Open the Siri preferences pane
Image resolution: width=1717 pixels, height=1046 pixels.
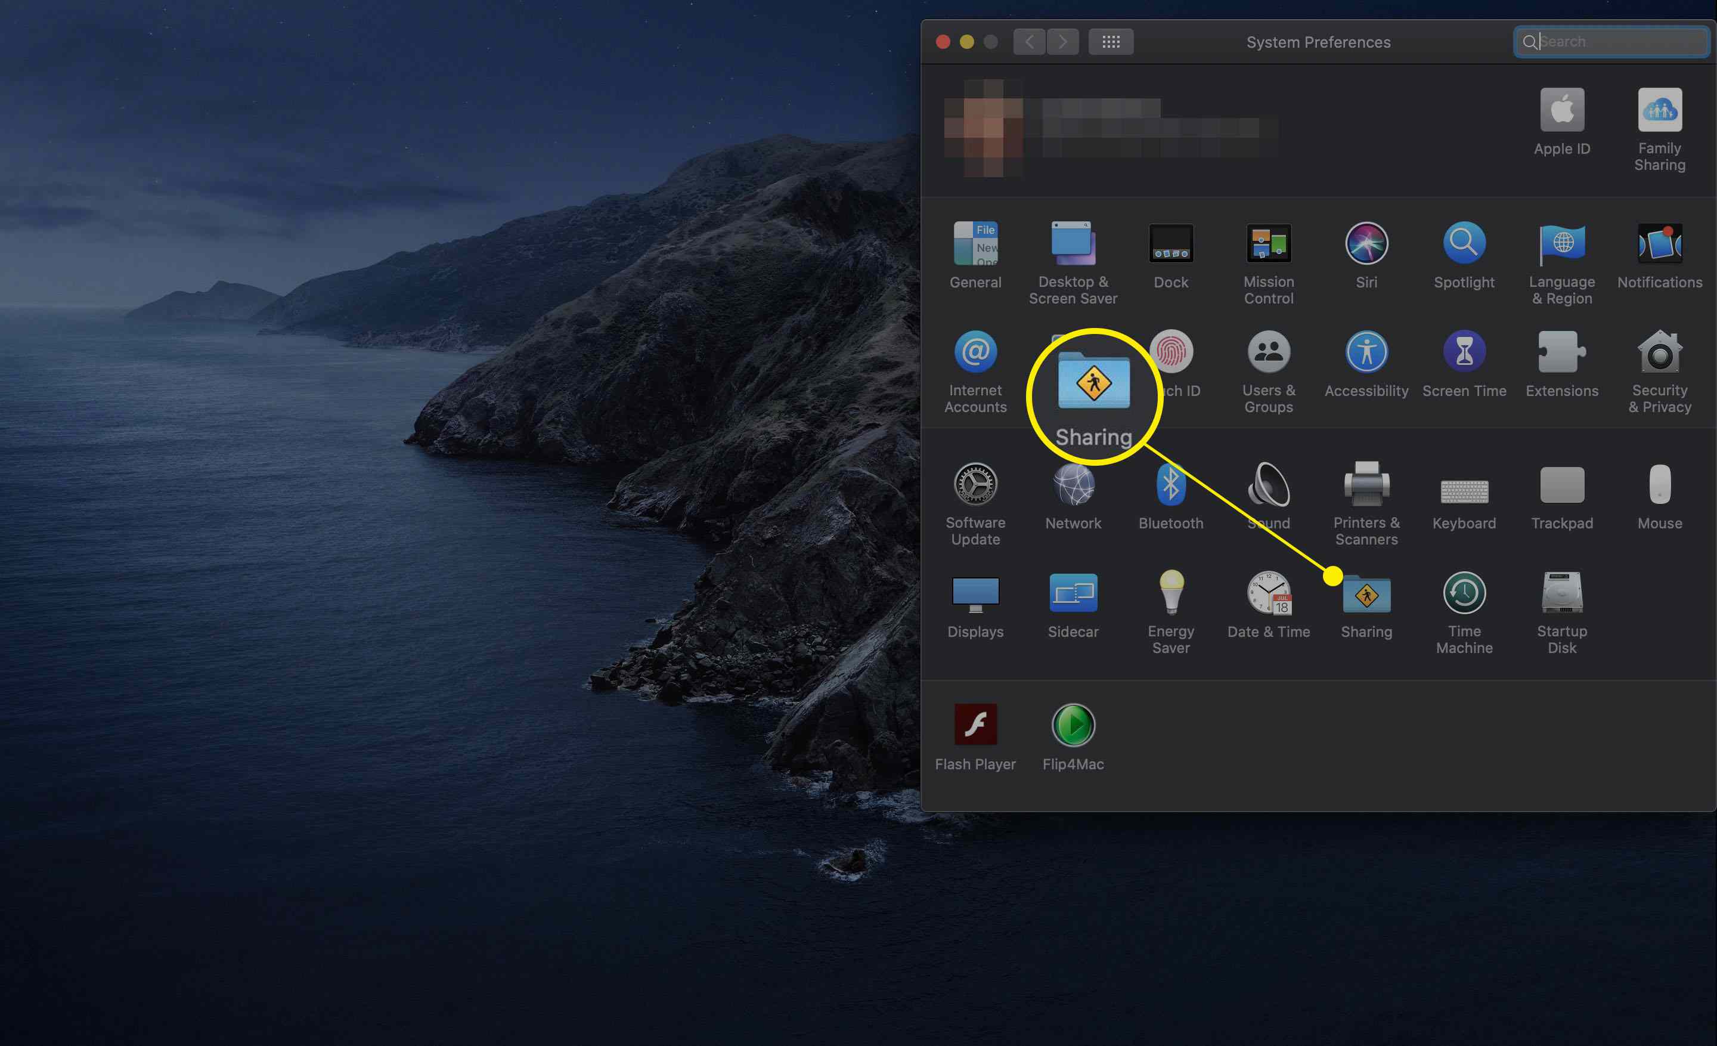1366,244
